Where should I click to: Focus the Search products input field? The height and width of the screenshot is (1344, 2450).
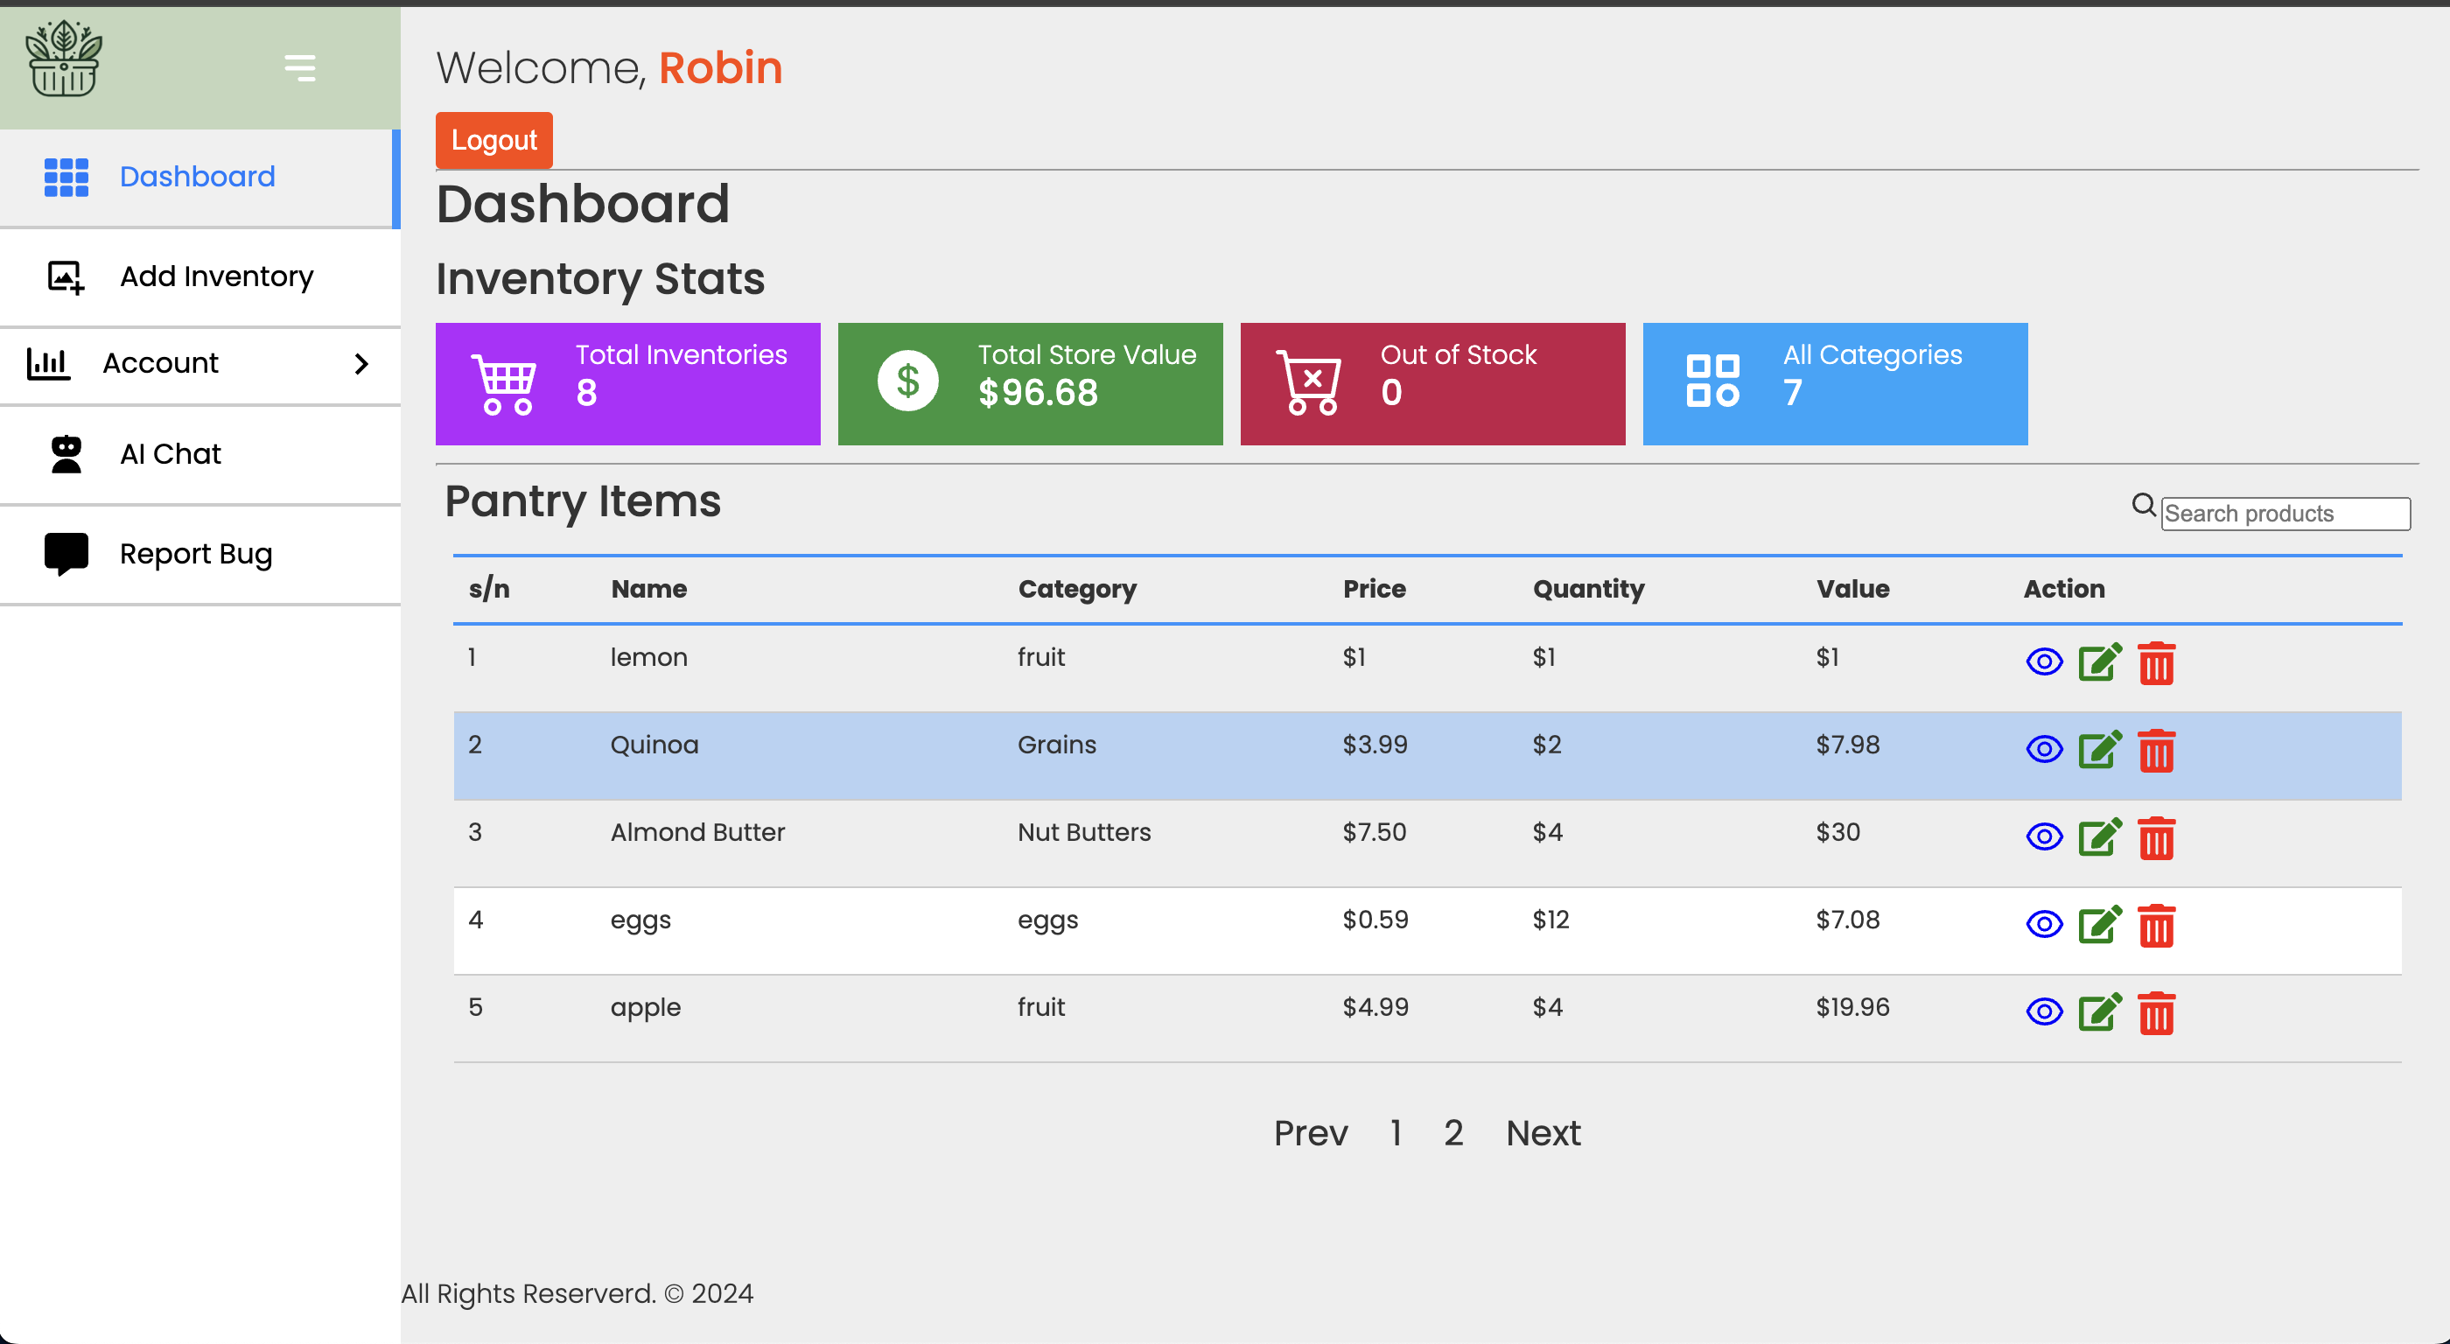tap(2284, 514)
